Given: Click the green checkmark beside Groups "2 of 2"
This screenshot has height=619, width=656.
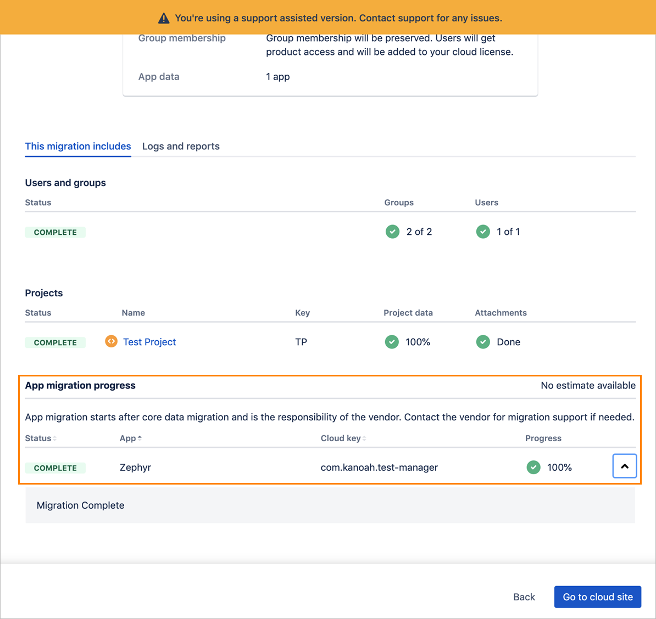Looking at the screenshot, I should pyautogui.click(x=392, y=232).
